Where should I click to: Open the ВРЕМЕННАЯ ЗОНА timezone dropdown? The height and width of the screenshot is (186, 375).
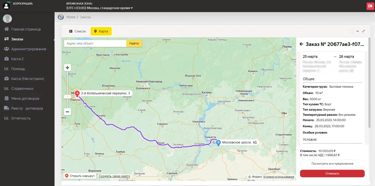coord(100,8)
